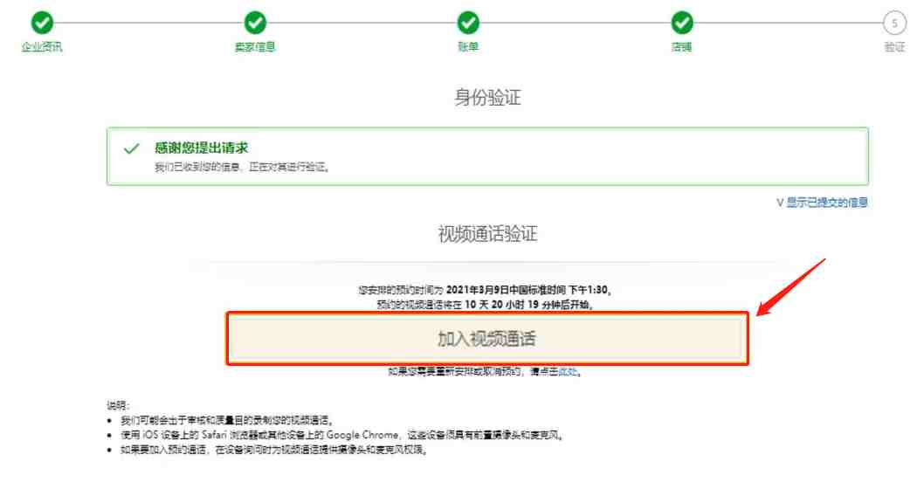Viewport: 924px width, 482px height.
Task: Switch to the 店铺 step label
Action: pos(682,46)
